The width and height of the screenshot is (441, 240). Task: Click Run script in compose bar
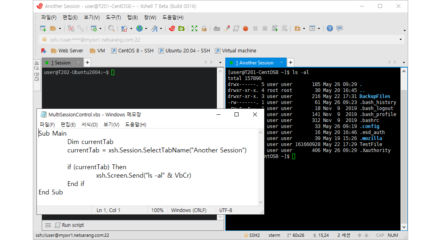[x=69, y=225]
